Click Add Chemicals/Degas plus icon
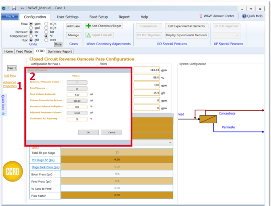Screen dimensions: 271x206 click(x=89, y=26)
